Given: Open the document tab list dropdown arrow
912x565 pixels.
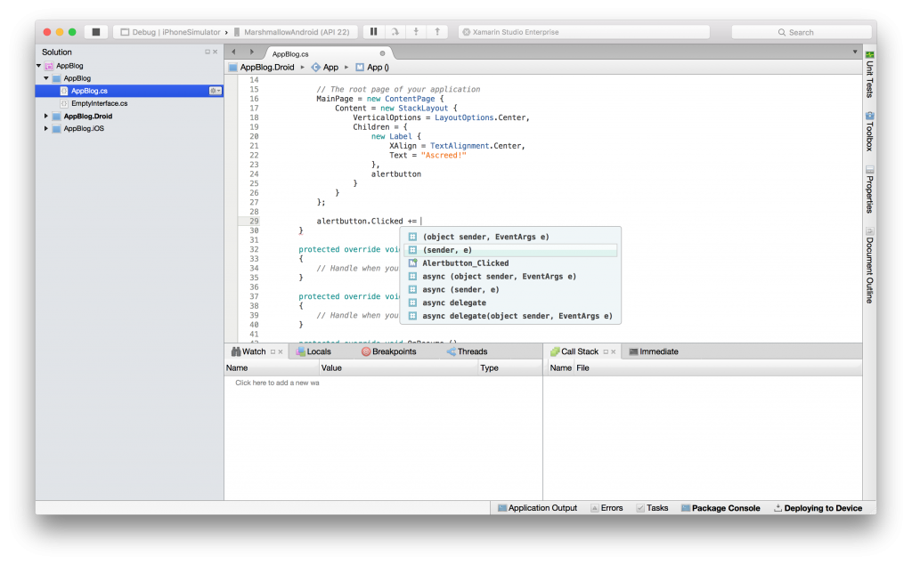Looking at the screenshot, I should point(855,52).
